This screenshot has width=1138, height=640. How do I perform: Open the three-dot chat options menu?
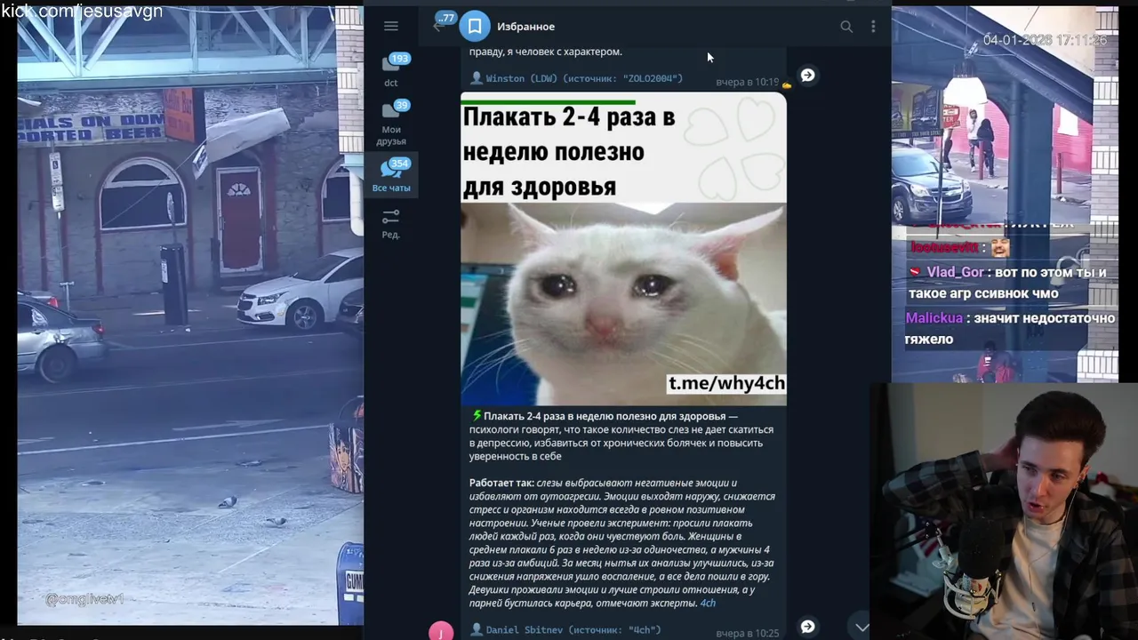click(x=873, y=27)
